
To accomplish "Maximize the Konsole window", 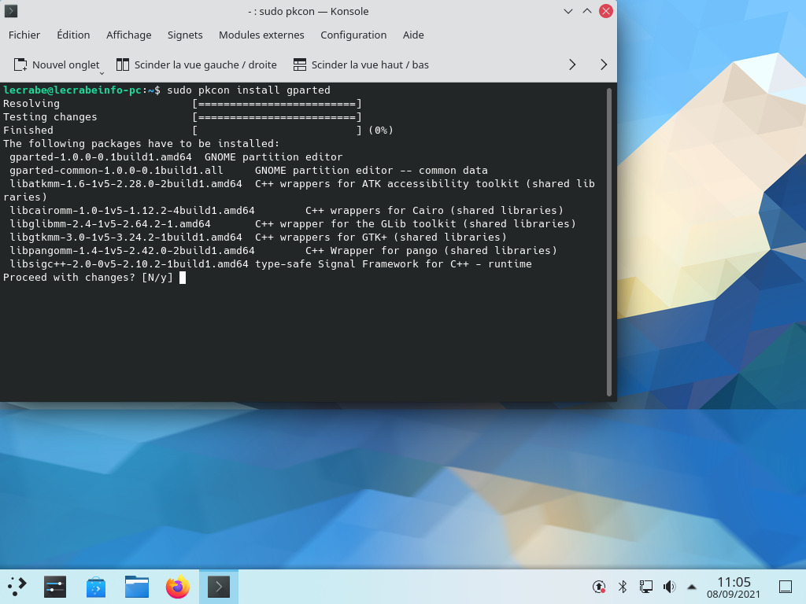I will pyautogui.click(x=587, y=11).
